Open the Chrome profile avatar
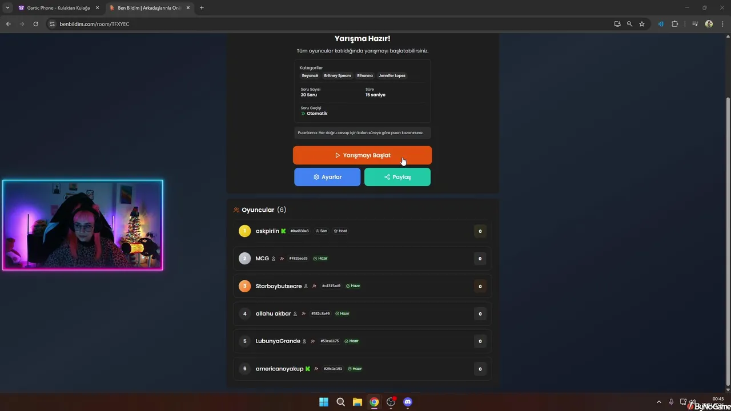The image size is (731, 411). point(709,24)
